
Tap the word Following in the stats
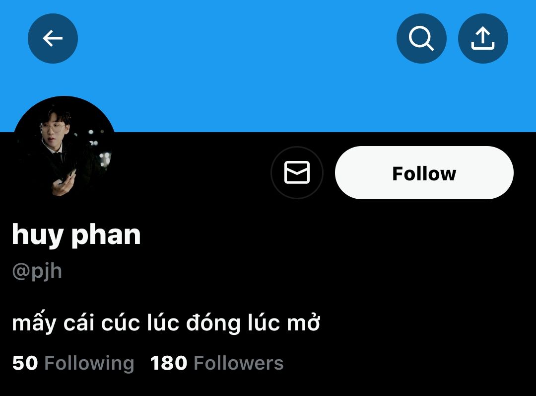pos(89,364)
